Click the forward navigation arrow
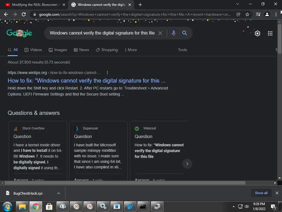Image resolution: width=282 pixels, height=212 pixels. pos(15,14)
